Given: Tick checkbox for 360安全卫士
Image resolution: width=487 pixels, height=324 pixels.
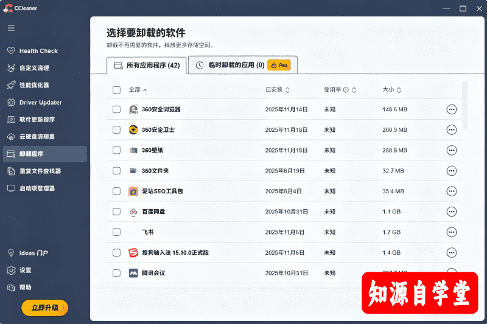Looking at the screenshot, I should pos(116,129).
